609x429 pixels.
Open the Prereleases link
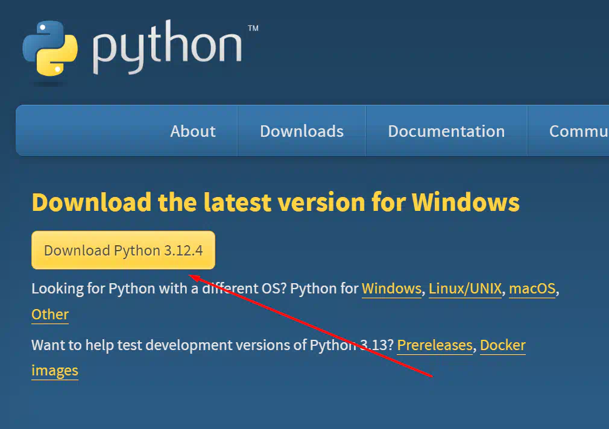pos(435,345)
